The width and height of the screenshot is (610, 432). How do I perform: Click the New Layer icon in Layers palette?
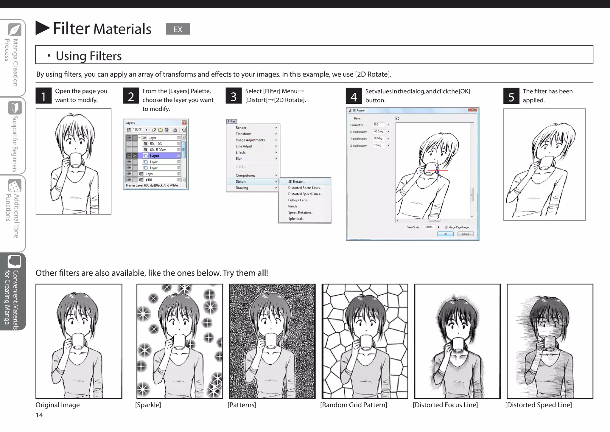[154, 130]
